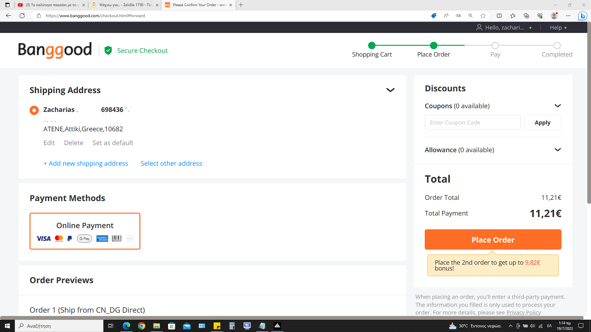Click the overflow dots icon under Online Payment

click(x=129, y=238)
